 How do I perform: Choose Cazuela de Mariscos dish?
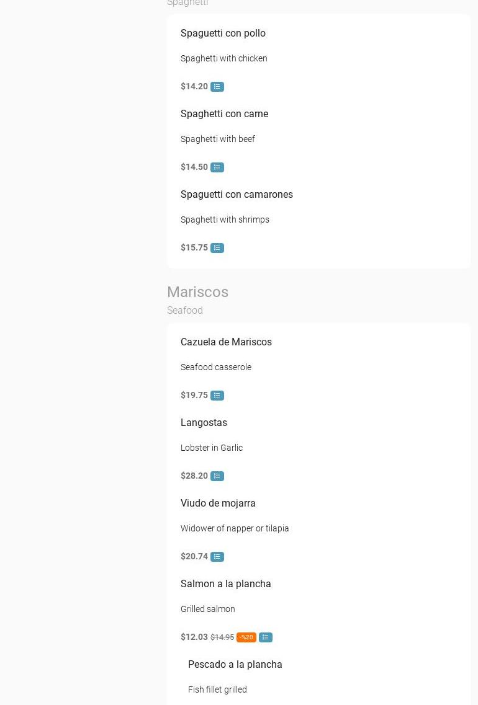coord(226,342)
